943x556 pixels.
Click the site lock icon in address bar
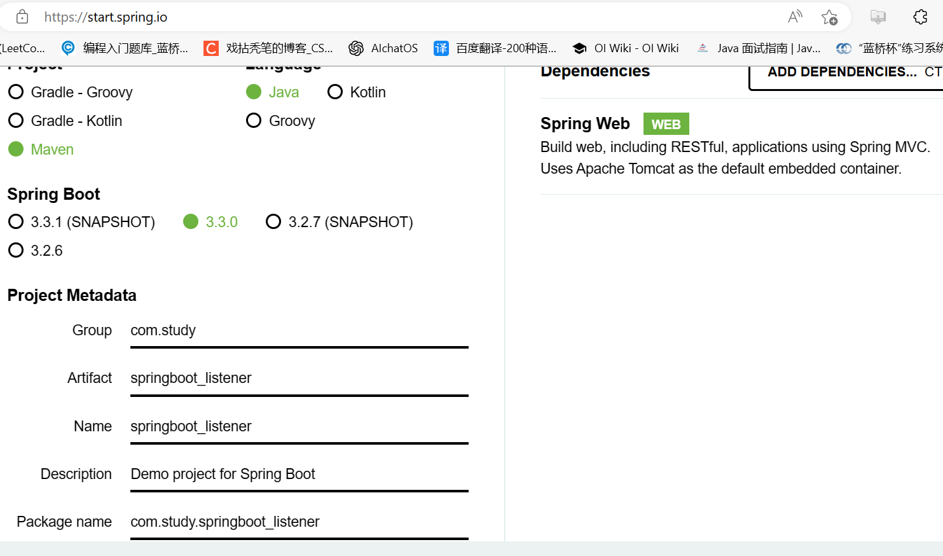click(x=22, y=17)
